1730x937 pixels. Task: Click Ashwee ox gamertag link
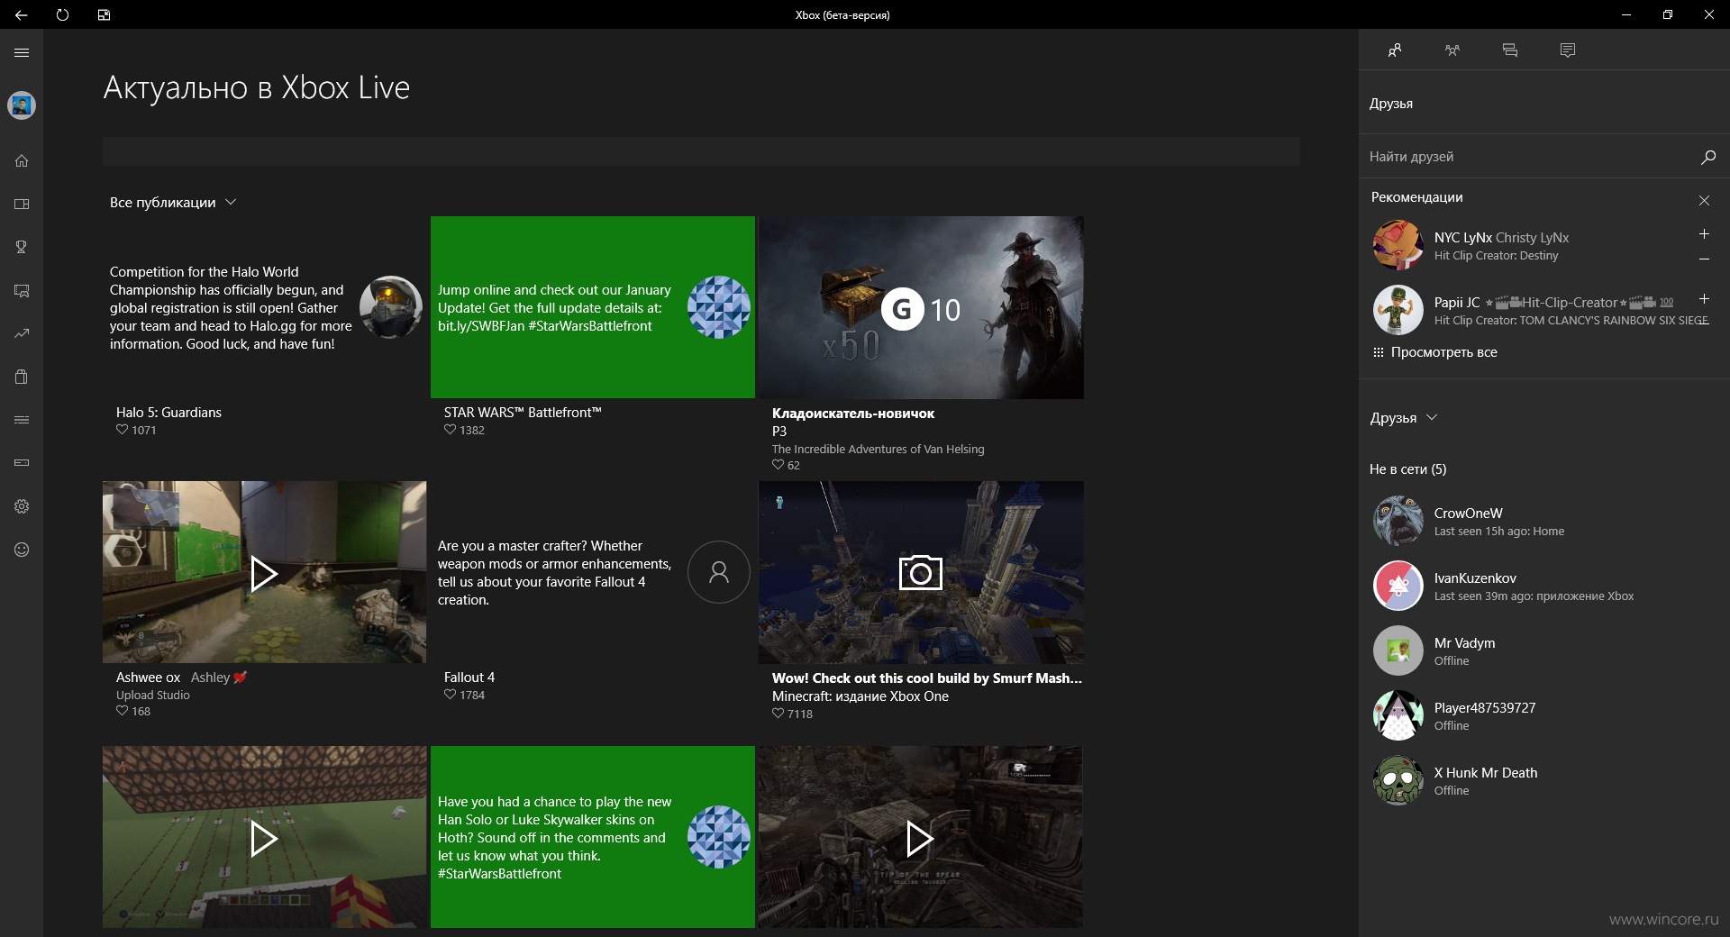tap(148, 678)
